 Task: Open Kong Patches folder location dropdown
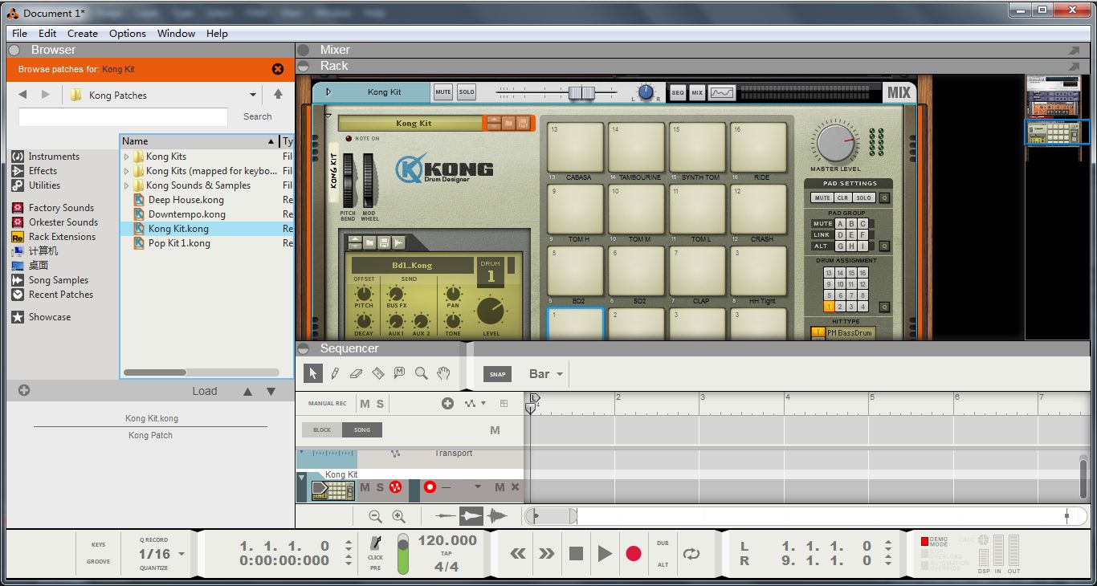pyautogui.click(x=253, y=95)
